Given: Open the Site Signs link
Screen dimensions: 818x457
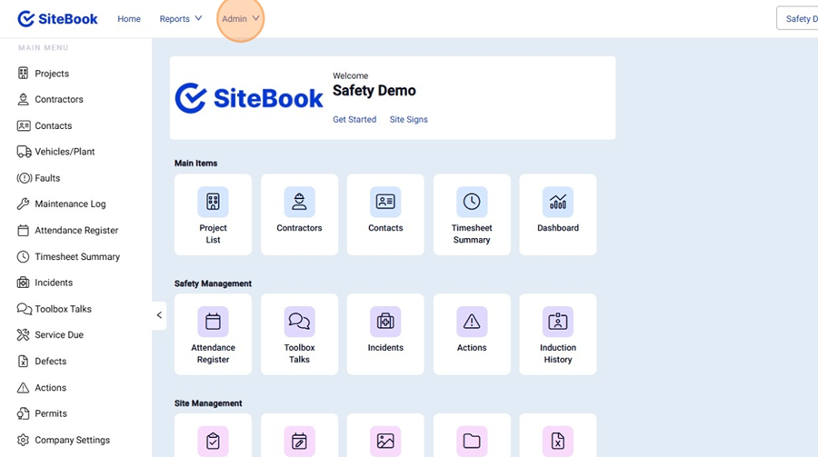Looking at the screenshot, I should tap(408, 120).
